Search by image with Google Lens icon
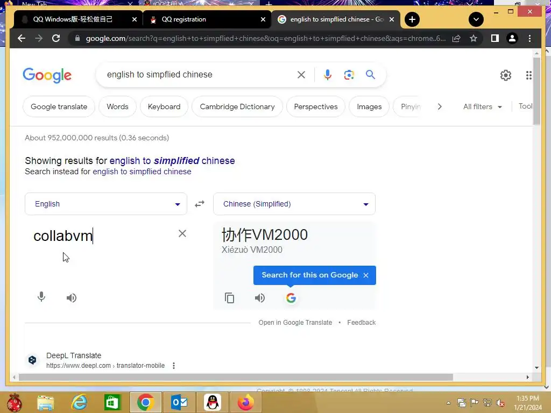 349,75
